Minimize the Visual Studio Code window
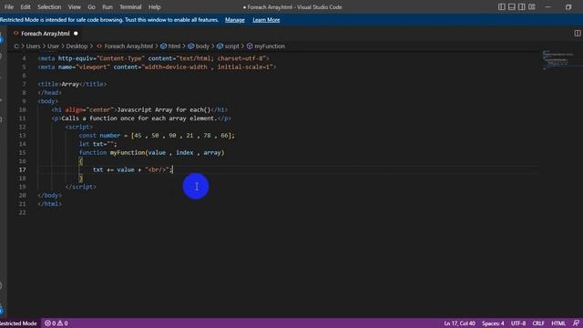The image size is (583, 328). pyautogui.click(x=548, y=7)
